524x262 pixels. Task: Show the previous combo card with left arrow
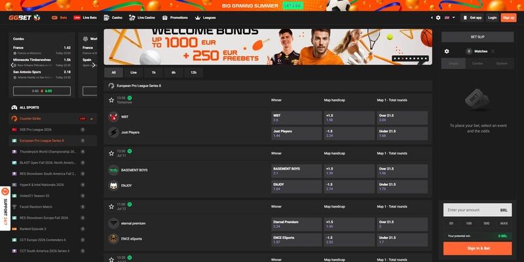click(x=12, y=65)
